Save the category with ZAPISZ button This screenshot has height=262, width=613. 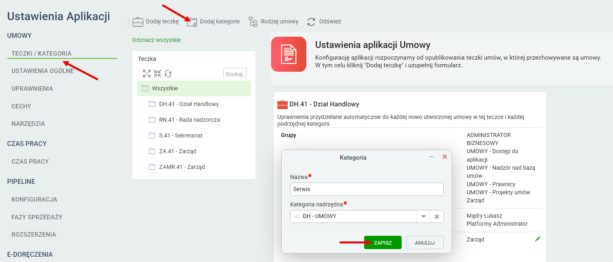point(383,243)
